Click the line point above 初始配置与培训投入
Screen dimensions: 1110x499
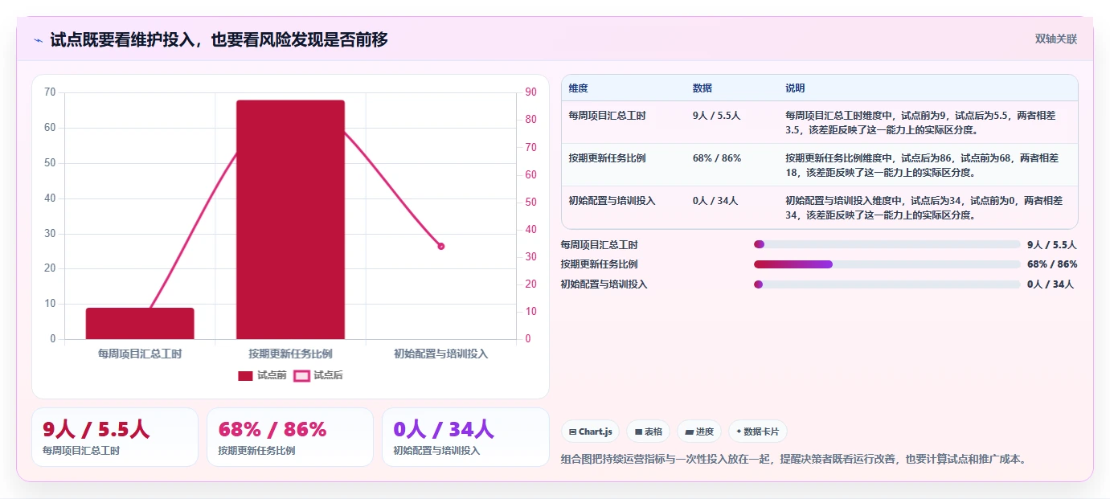440,246
